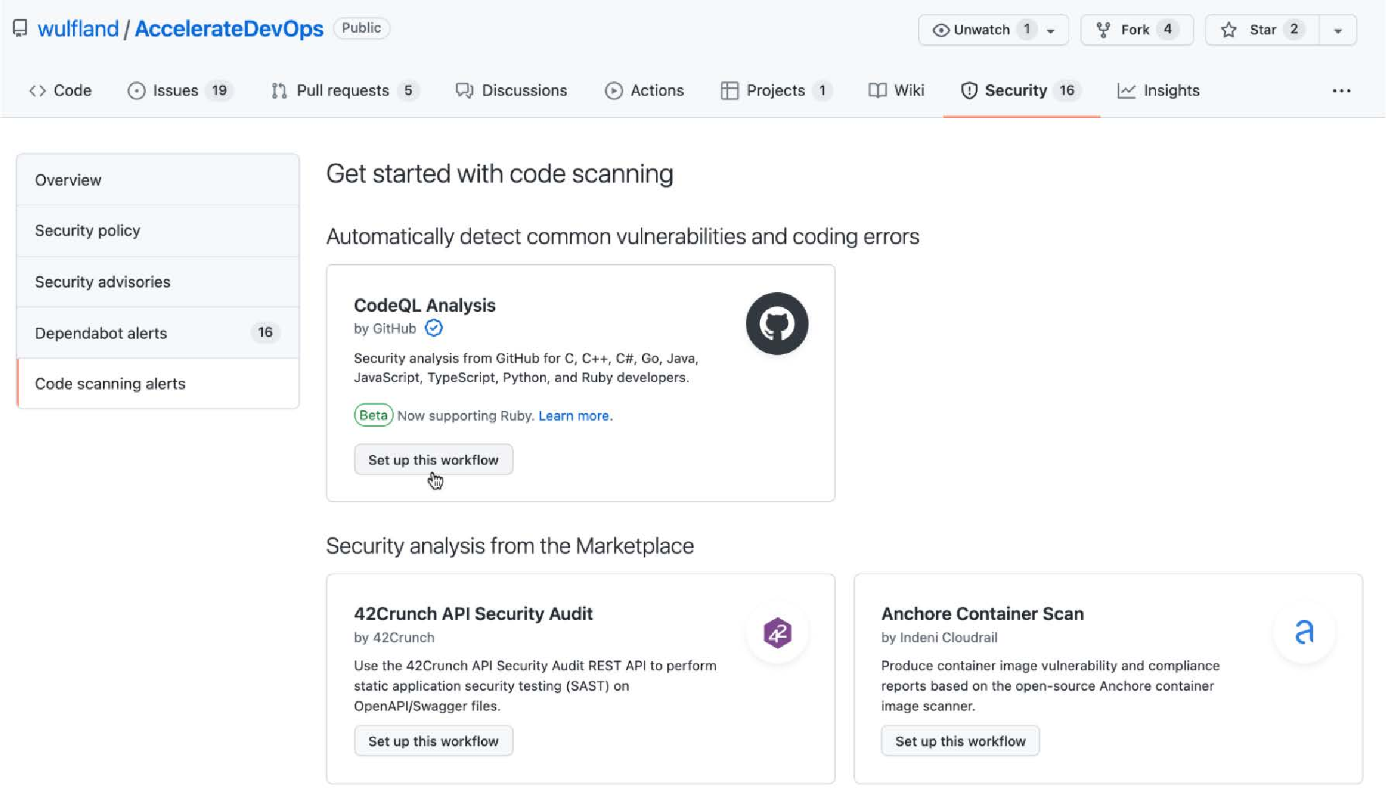Open the Discussions tab
1386x795 pixels.
(x=511, y=91)
